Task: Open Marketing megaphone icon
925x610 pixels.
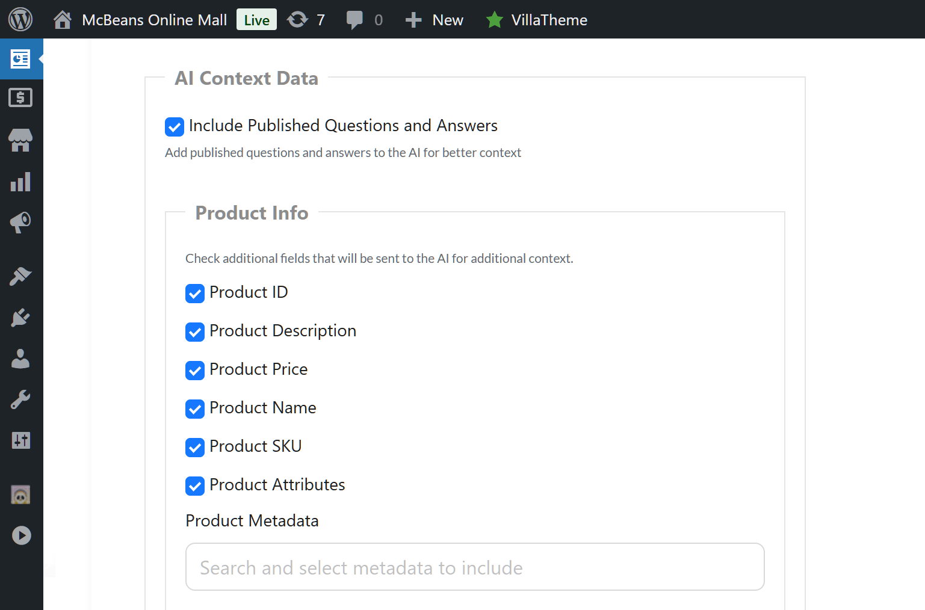Action: point(20,222)
